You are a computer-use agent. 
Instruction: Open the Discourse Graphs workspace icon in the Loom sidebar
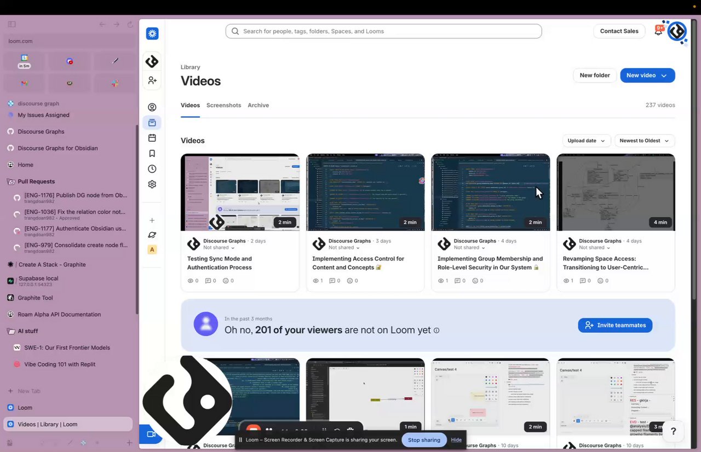pyautogui.click(x=152, y=61)
